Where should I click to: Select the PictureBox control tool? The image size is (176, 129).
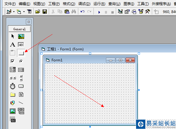point(21,36)
